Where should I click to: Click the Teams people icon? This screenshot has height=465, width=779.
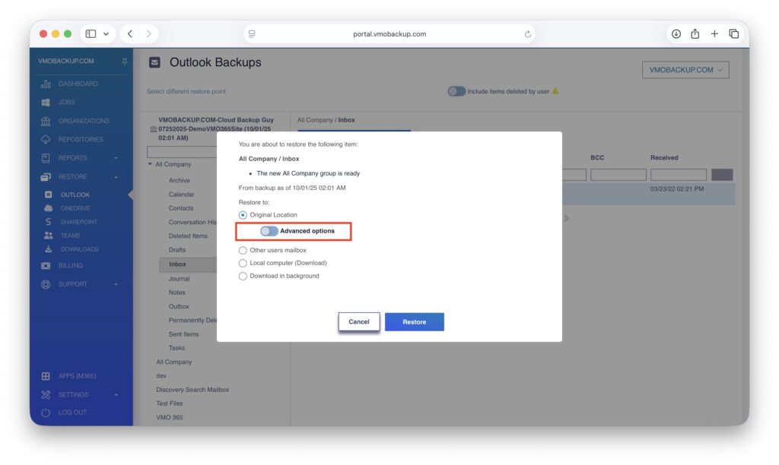pos(49,236)
